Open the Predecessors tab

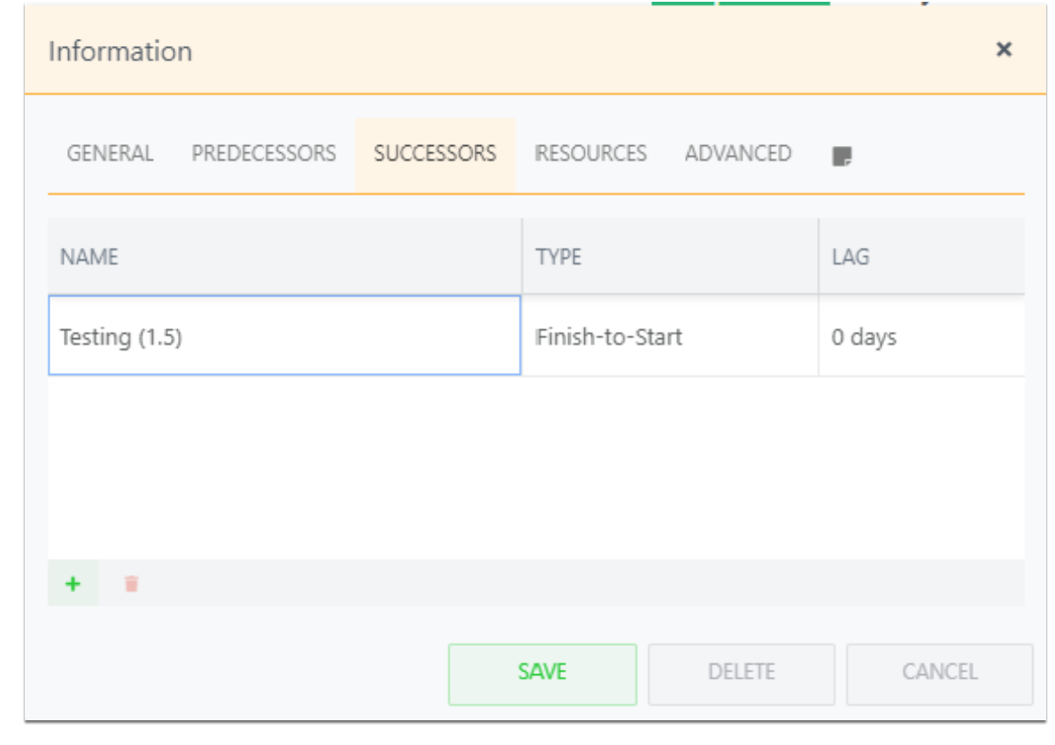coord(264,153)
